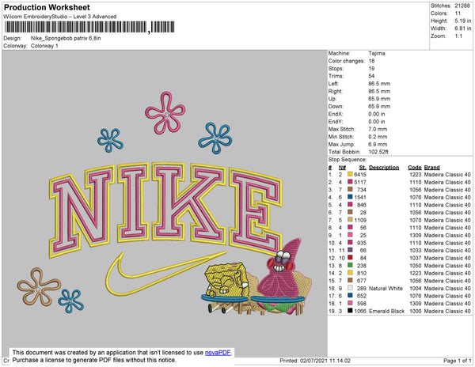475x367 pixels.
Task: Click the St. column header
Action: 363,168
